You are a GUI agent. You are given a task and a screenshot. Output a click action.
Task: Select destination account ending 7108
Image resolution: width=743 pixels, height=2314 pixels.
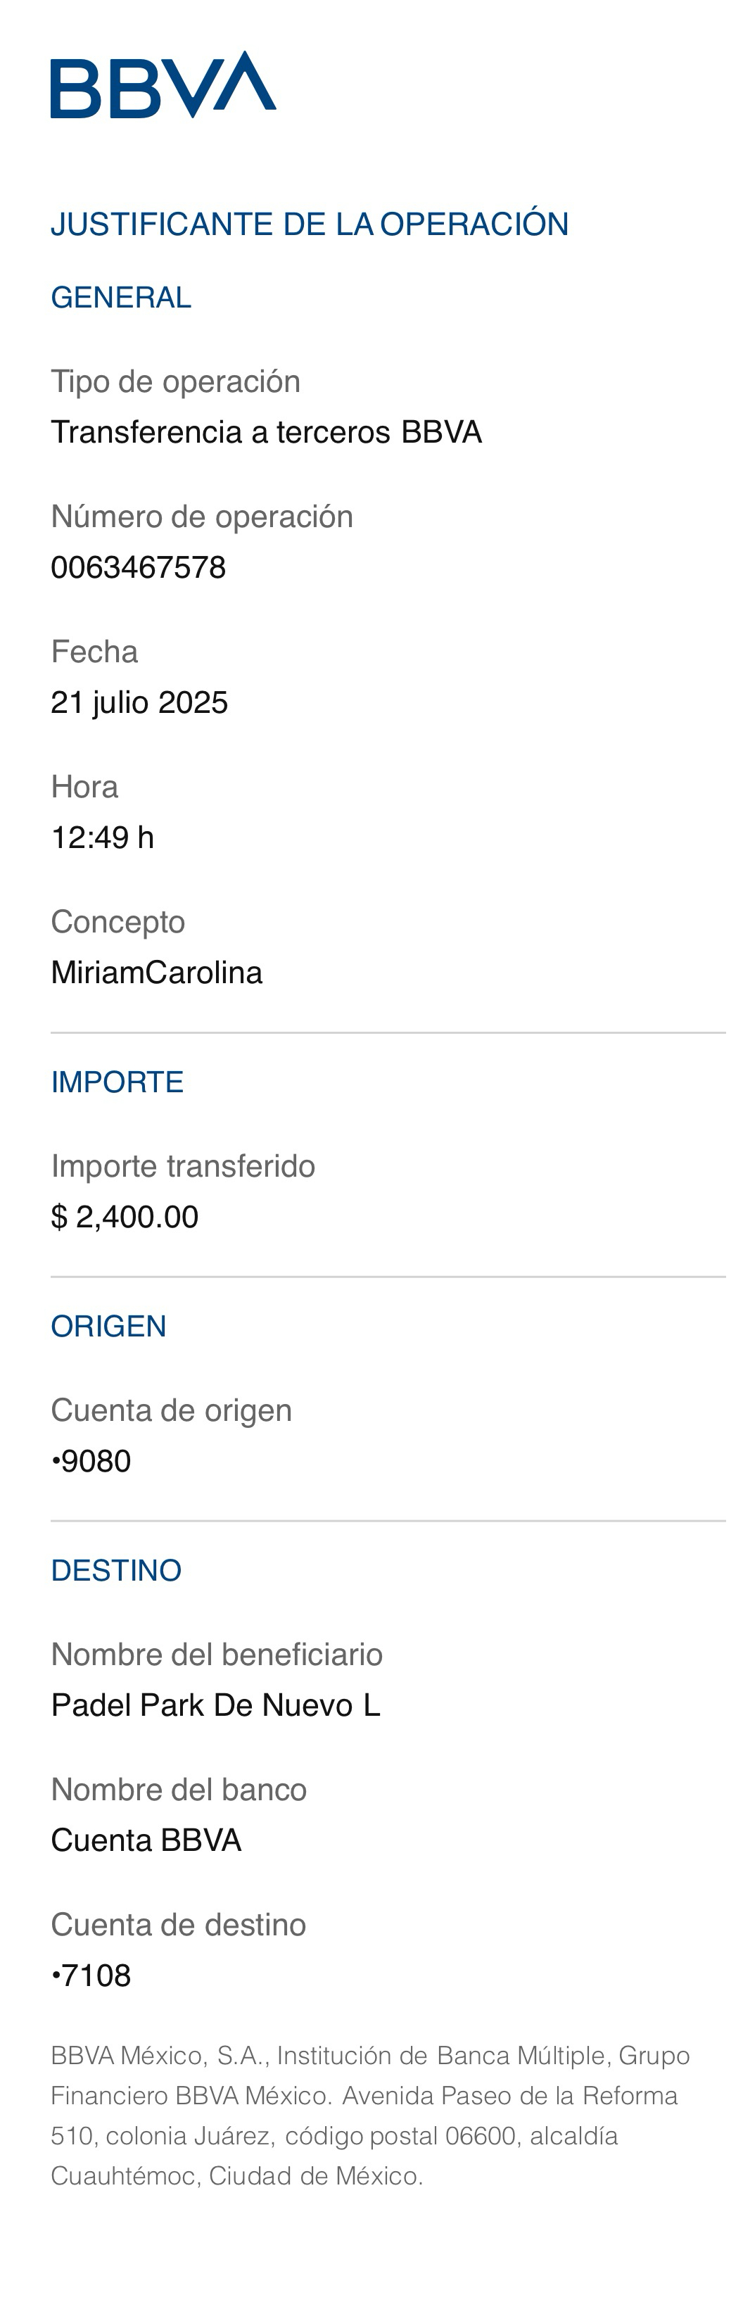91,1975
